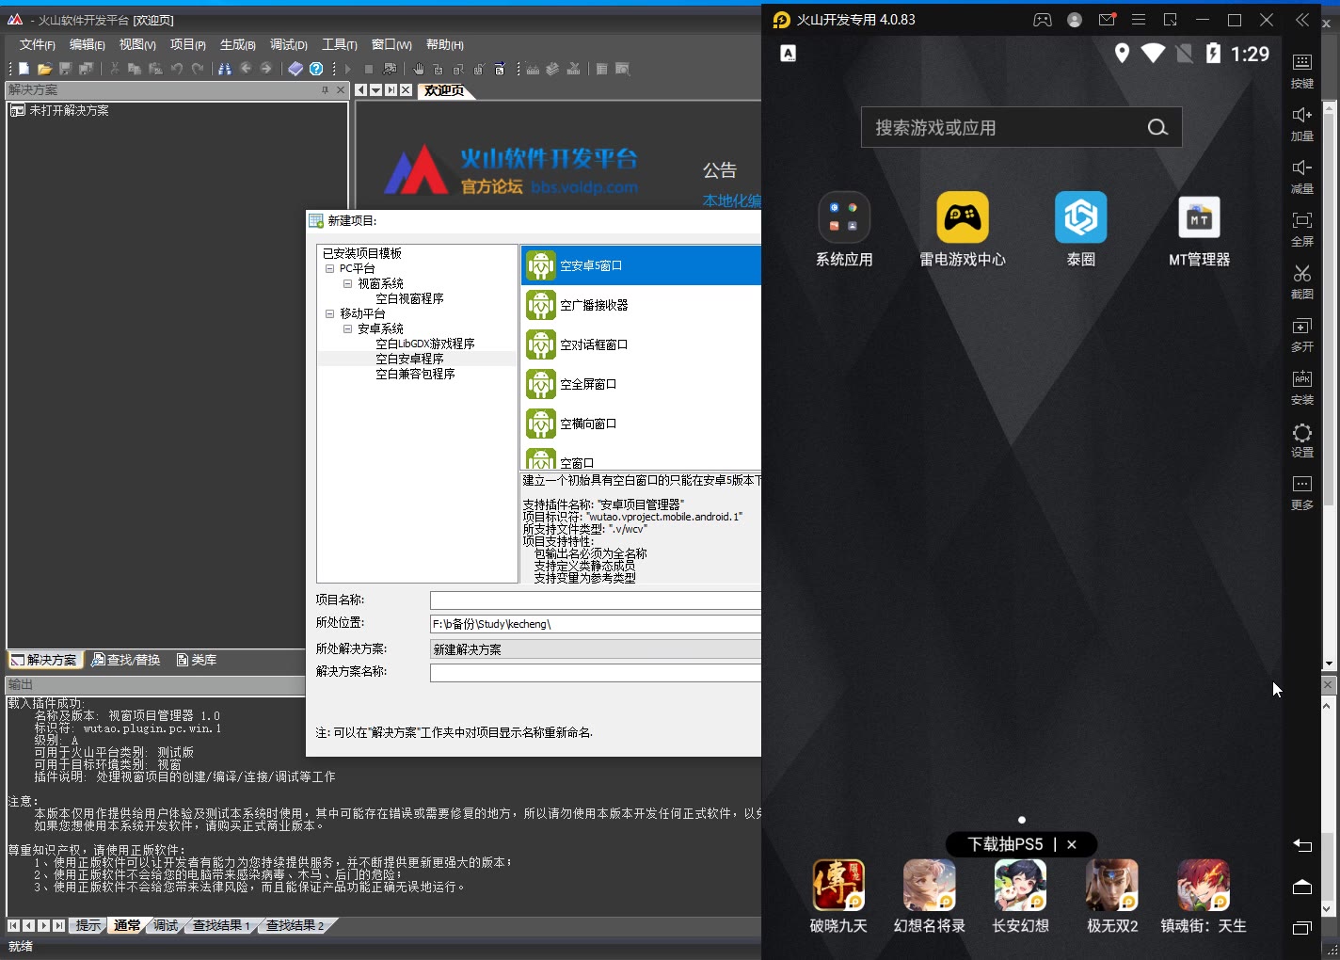Click the book reference toolbar icon
The width and height of the screenshot is (1340, 960).
(x=295, y=69)
